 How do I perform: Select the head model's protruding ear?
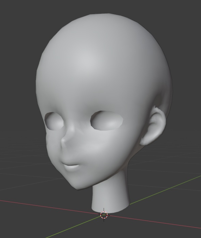click(x=153, y=125)
